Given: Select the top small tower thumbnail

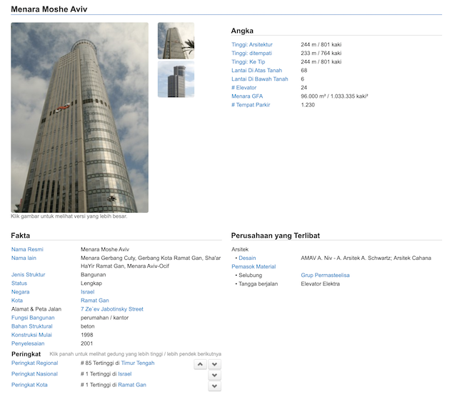Looking at the screenshot, I should click(176, 41).
